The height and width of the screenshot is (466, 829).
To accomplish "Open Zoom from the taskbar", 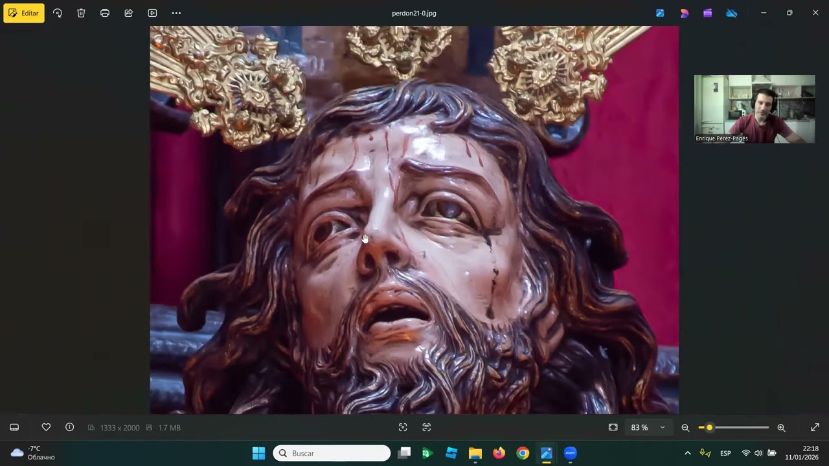I will 570,453.
